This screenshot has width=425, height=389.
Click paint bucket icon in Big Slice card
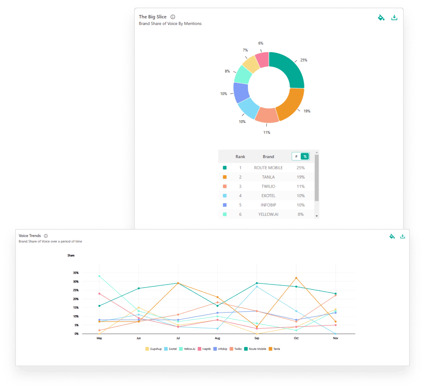(x=381, y=18)
